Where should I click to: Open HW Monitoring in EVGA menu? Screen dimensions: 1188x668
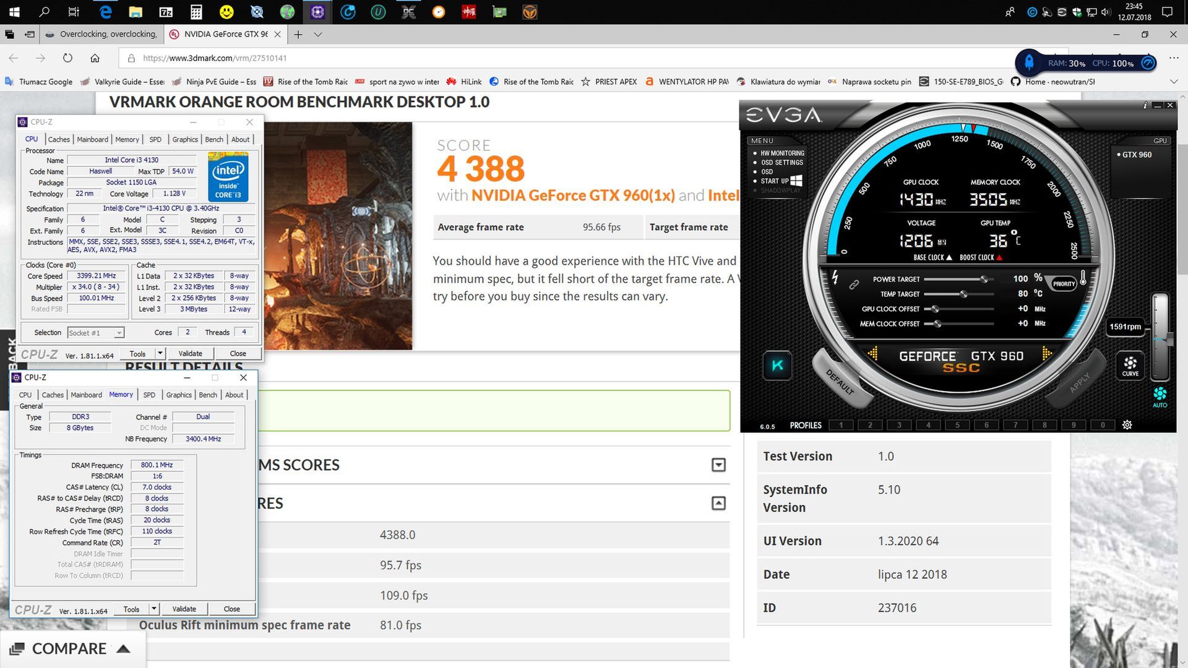pyautogui.click(x=782, y=153)
